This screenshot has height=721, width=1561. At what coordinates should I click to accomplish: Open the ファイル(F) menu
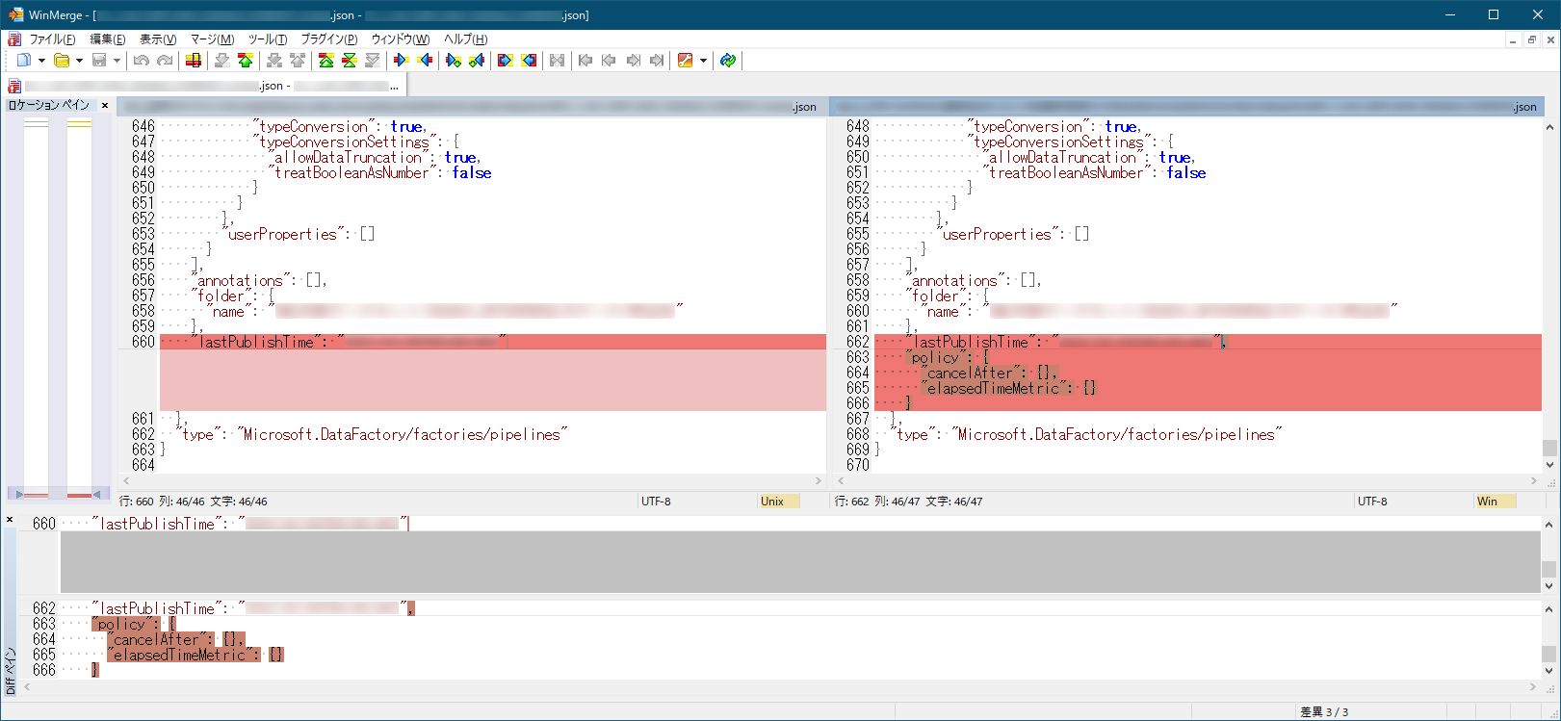pyautogui.click(x=52, y=39)
